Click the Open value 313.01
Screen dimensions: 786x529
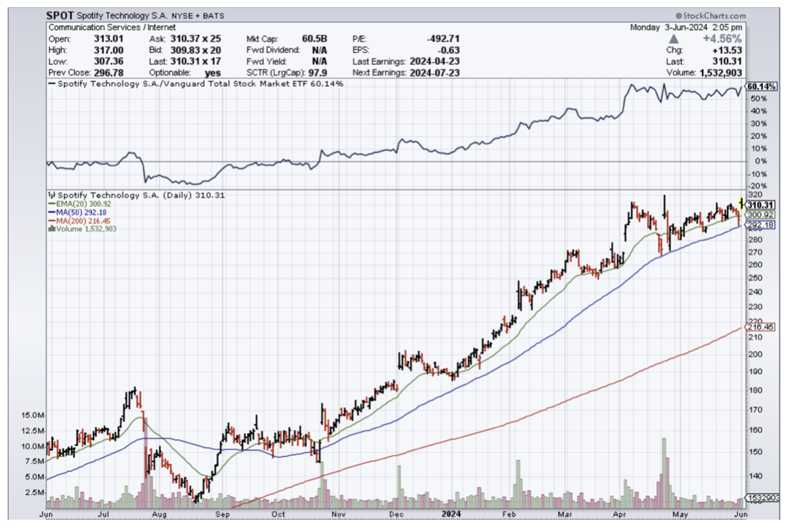click(108, 38)
